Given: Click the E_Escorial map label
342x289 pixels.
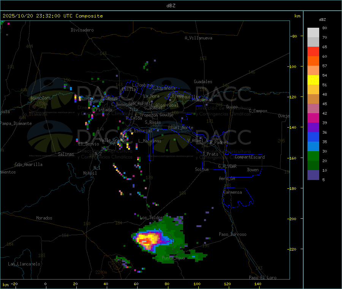Looking at the screenshot, I should point(141,131).
